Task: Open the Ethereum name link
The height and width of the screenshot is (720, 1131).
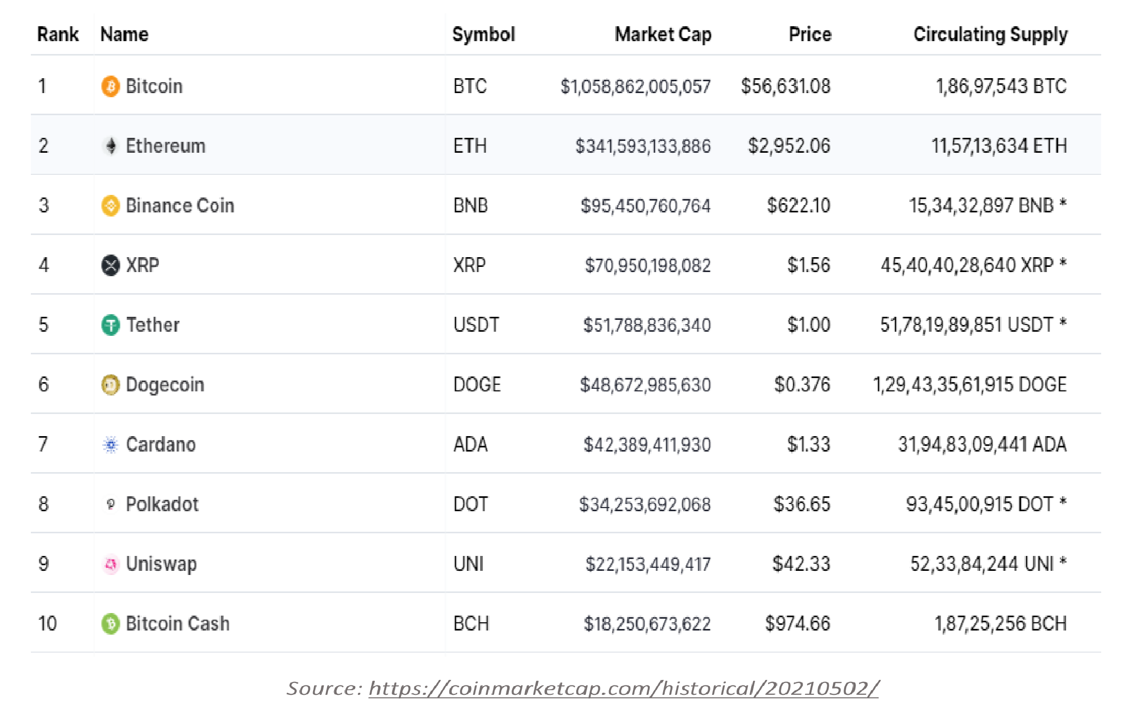Action: (166, 146)
